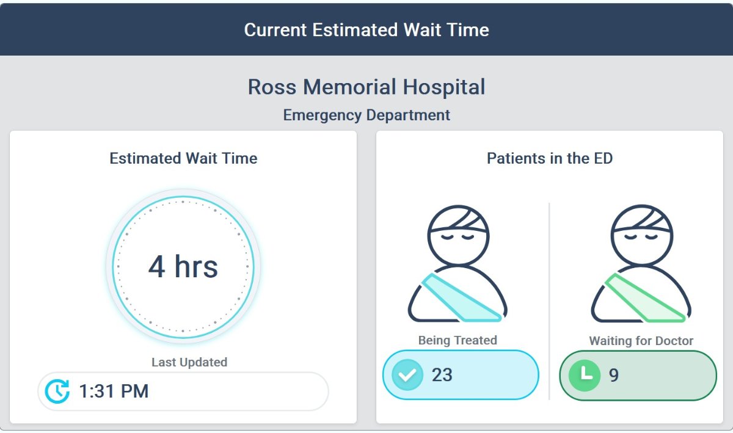
Task: Click the "4 hrs" wait time text
Action: click(183, 266)
